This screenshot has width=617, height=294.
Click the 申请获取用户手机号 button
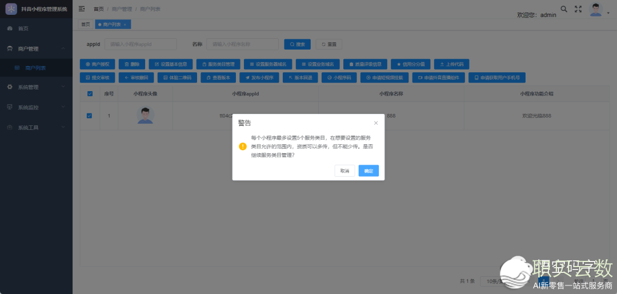pos(497,77)
